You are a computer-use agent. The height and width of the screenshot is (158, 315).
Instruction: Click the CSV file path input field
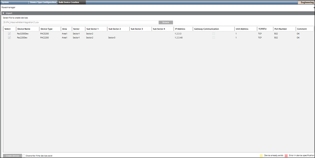[x=80, y=22]
